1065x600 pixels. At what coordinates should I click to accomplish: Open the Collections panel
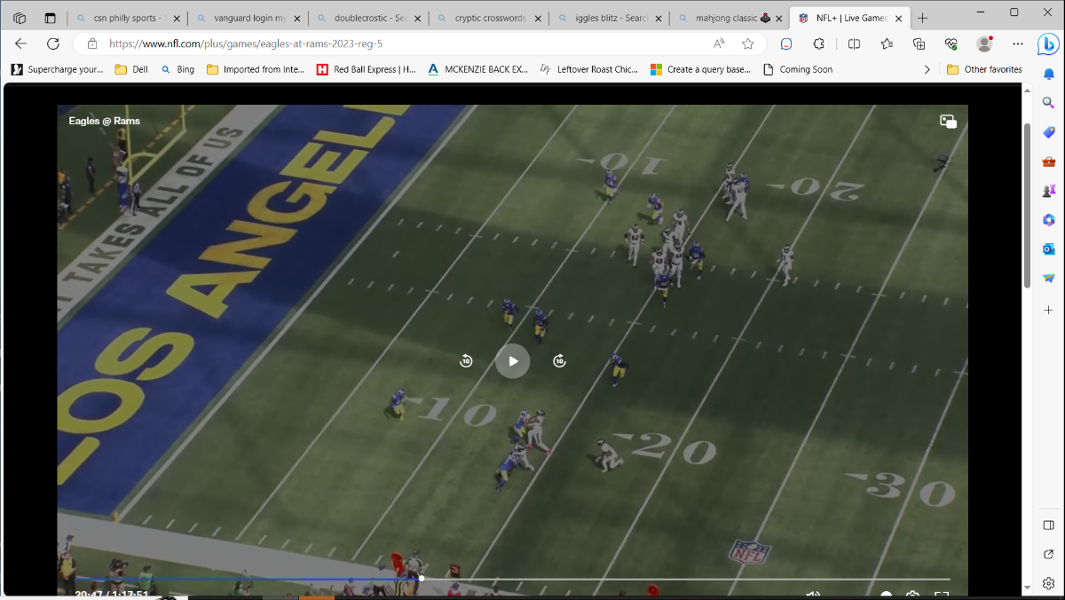(x=919, y=43)
